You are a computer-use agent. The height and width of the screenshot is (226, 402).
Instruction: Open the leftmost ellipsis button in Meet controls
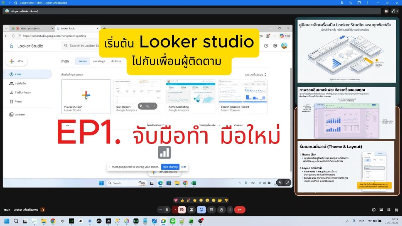tap(160, 210)
